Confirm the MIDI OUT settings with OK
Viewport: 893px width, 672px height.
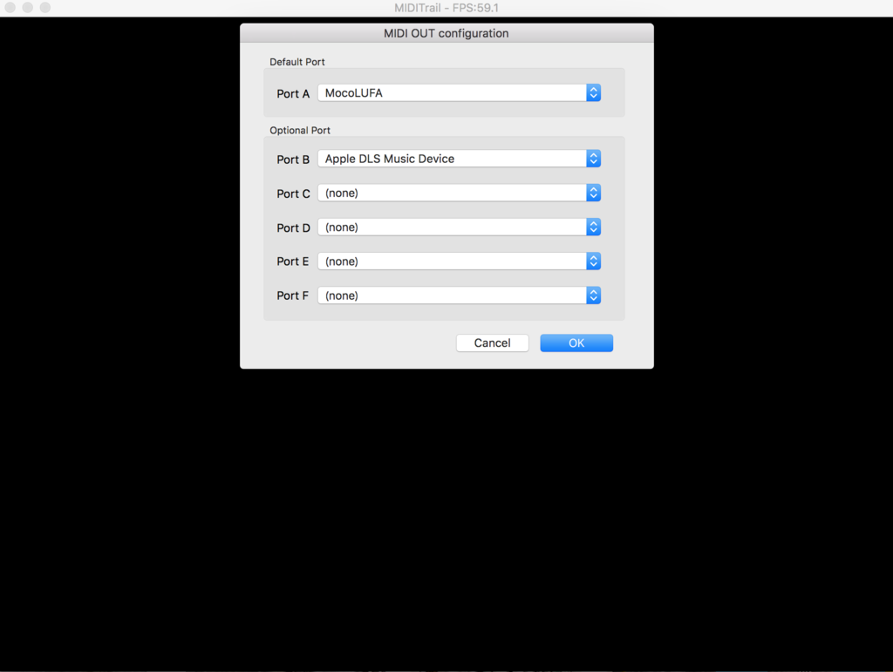[x=576, y=343]
